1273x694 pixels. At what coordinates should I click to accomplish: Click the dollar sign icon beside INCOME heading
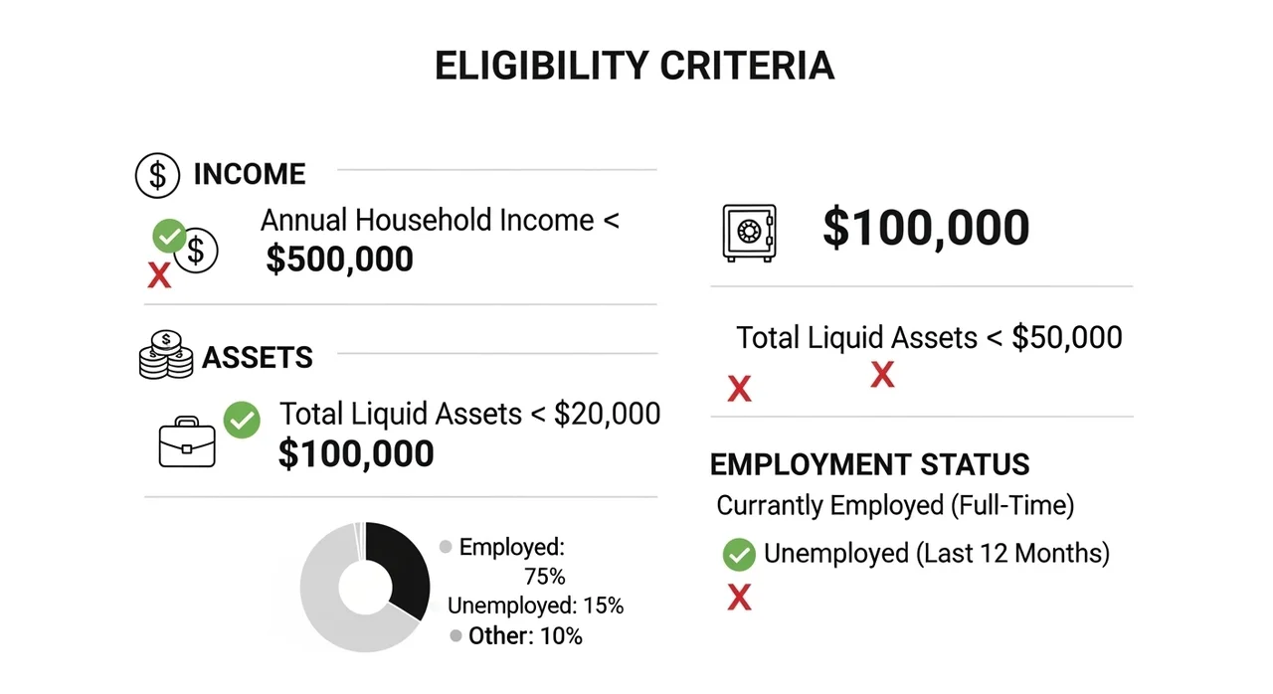pos(157,175)
